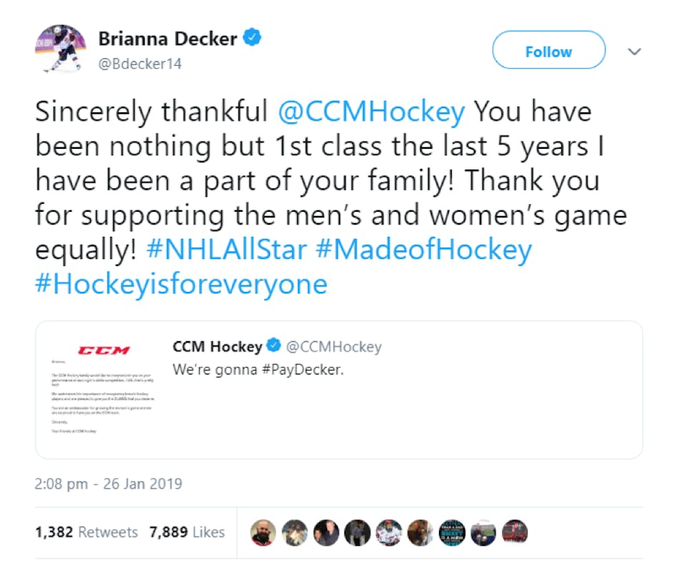The height and width of the screenshot is (568, 673).
Task: Click the hockey player in white jersey avatar
Action: (x=389, y=532)
